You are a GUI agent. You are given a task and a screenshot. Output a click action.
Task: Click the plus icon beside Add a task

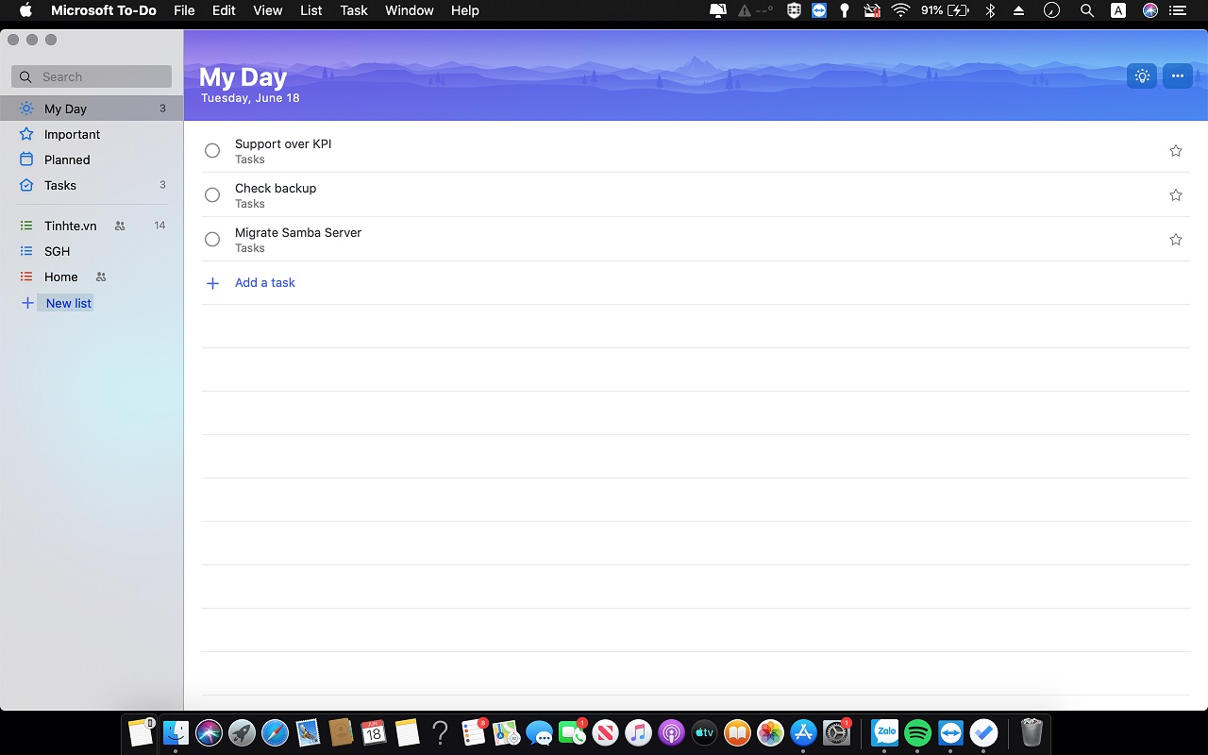213,283
